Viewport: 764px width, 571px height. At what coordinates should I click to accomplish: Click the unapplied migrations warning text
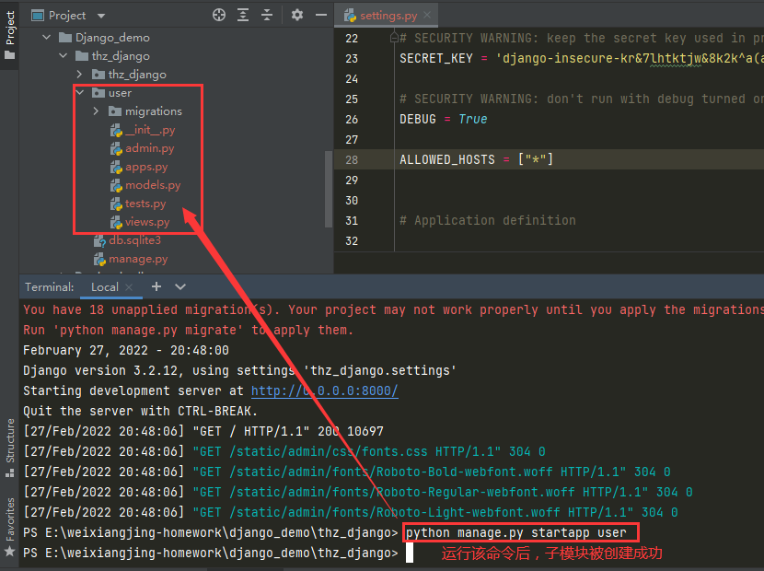(393, 309)
